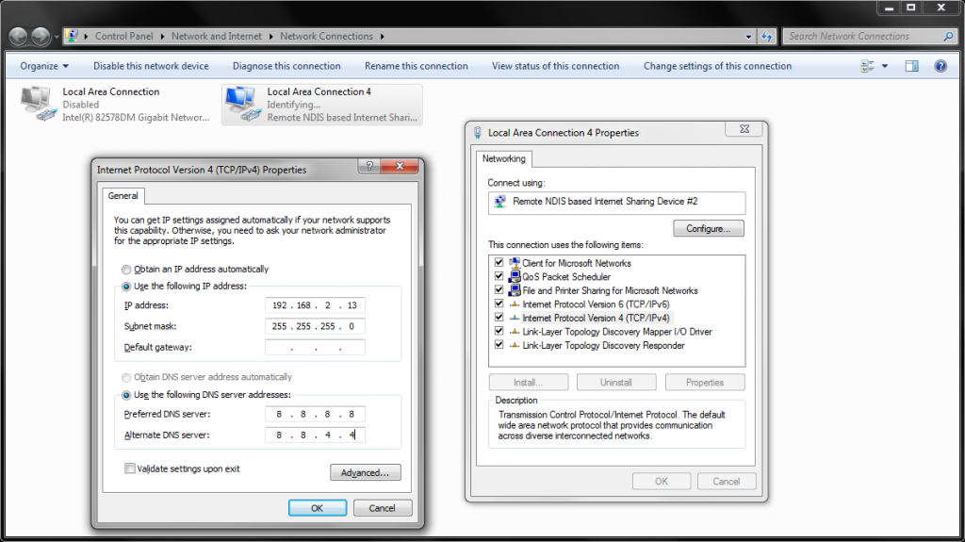
Task: Cancel Local Area Connection 4 Properties
Action: [x=727, y=482]
